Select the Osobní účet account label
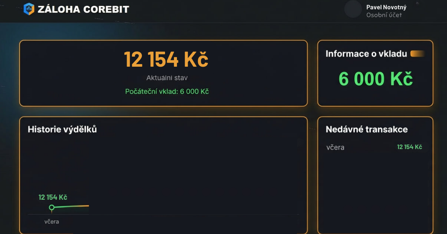447x234 pixels. point(384,15)
